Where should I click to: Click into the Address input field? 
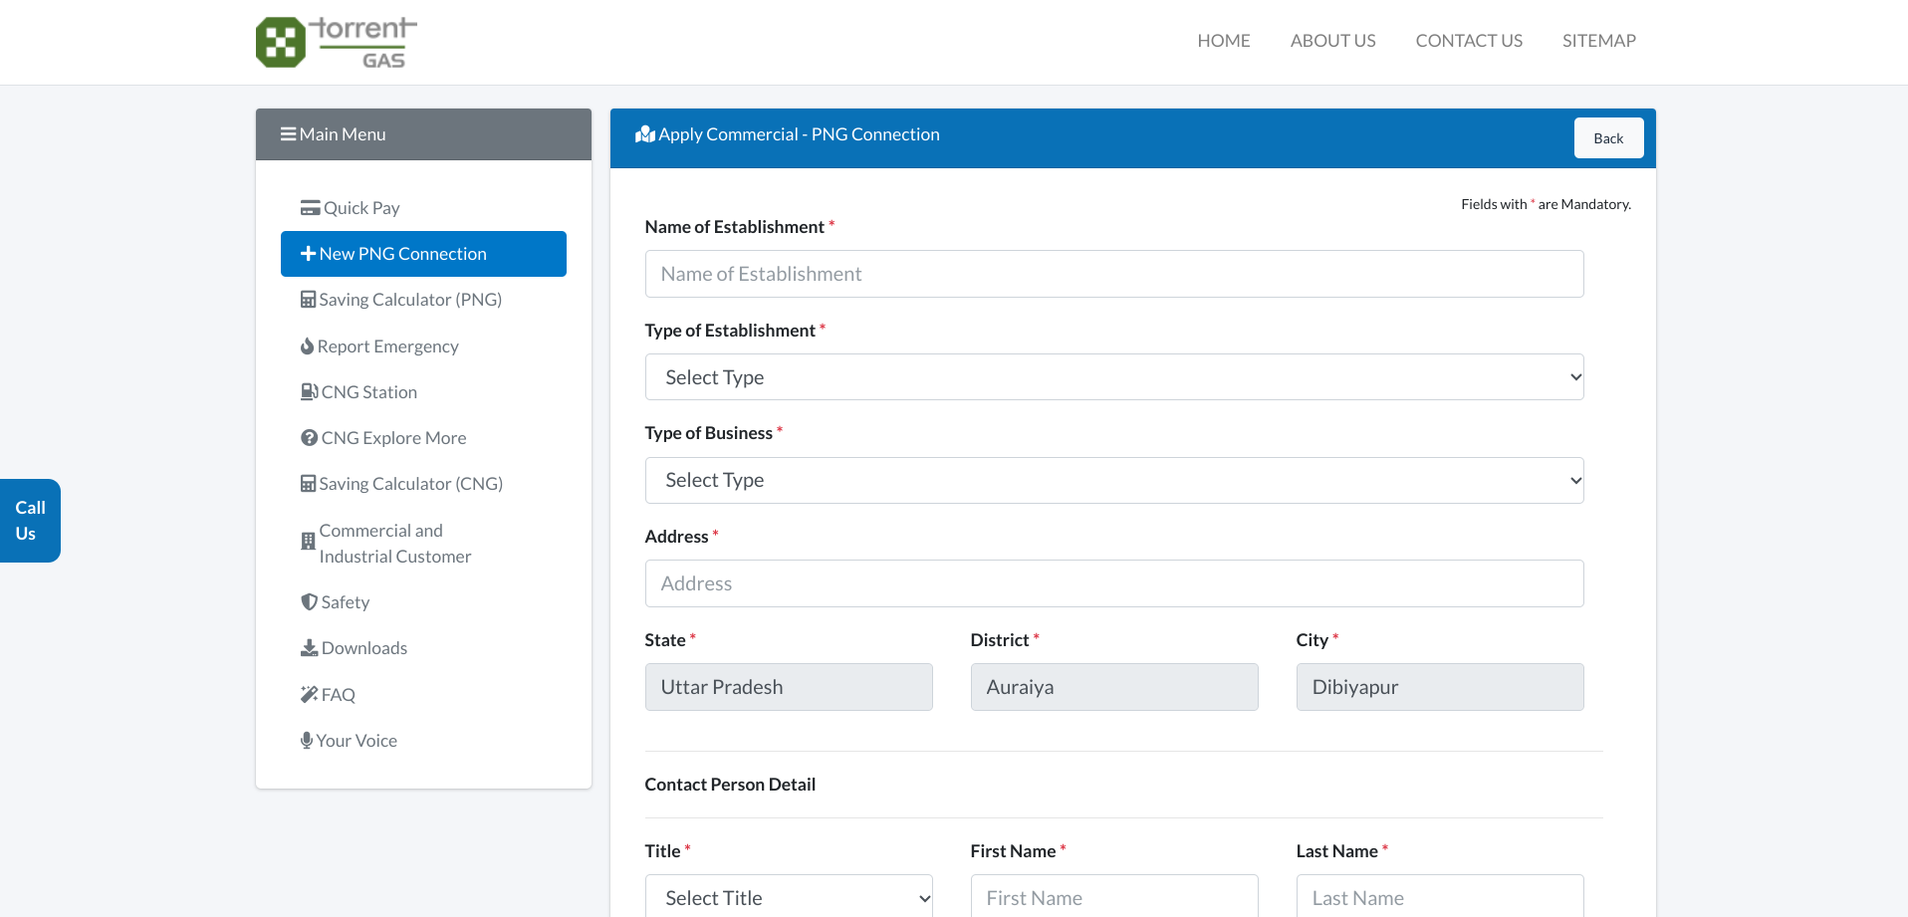(1113, 583)
